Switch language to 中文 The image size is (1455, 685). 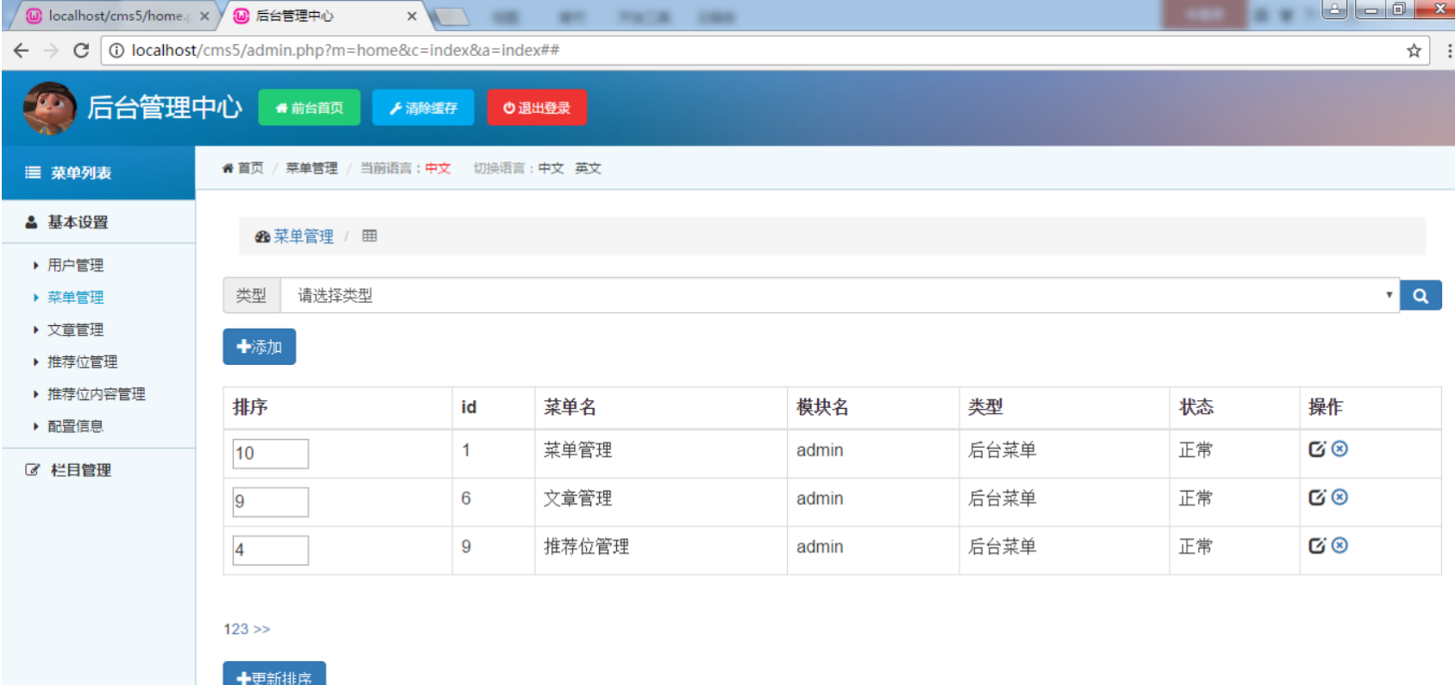pyautogui.click(x=551, y=168)
